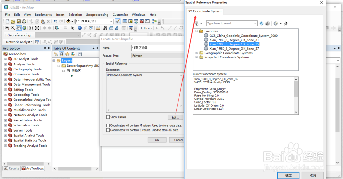Open the File menu
343x179 pixels.
coord(8,15)
